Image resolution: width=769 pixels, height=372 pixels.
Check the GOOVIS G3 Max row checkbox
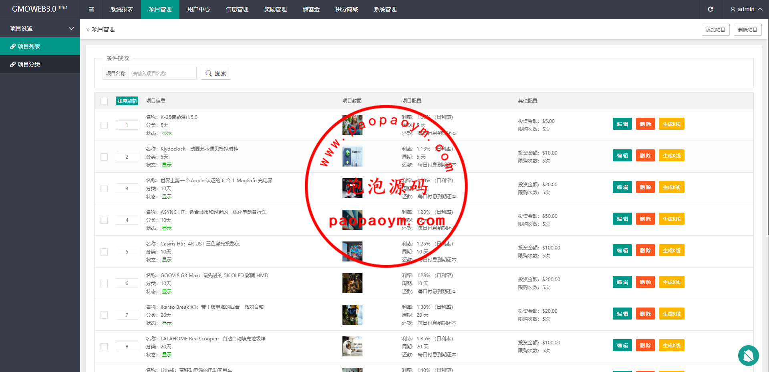point(104,283)
